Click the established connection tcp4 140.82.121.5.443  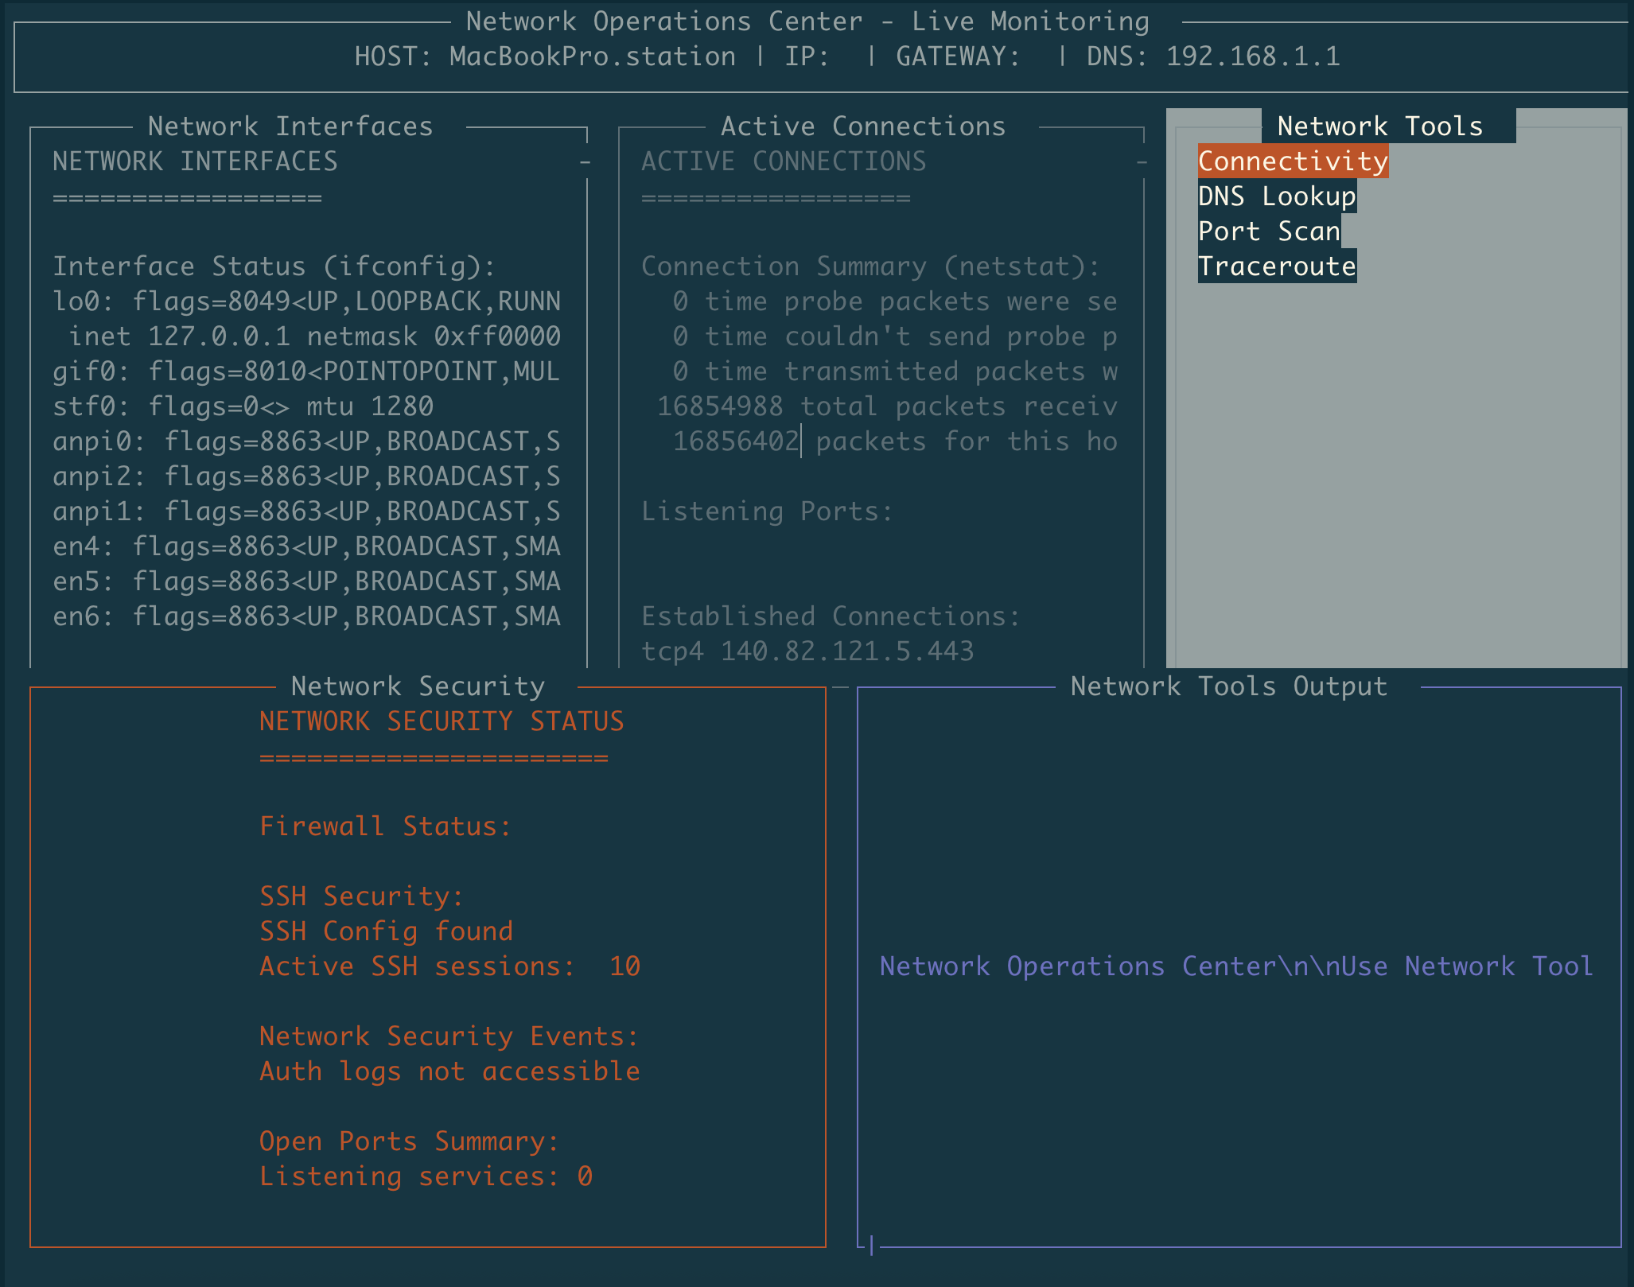coord(806,650)
